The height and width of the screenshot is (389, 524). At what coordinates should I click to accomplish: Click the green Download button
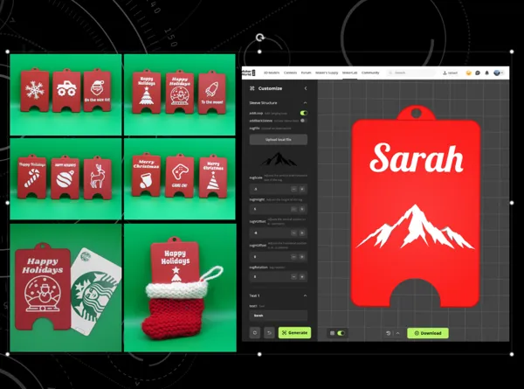[428, 333]
